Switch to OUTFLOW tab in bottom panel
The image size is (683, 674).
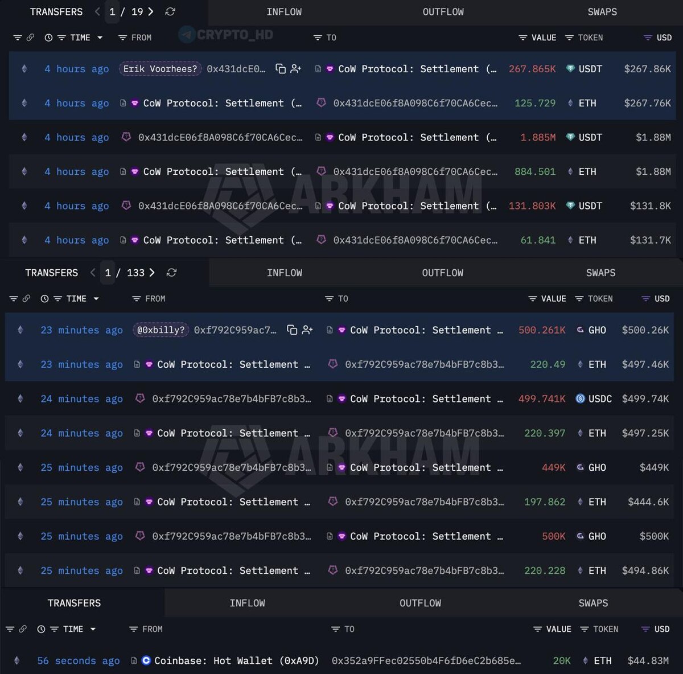point(420,603)
